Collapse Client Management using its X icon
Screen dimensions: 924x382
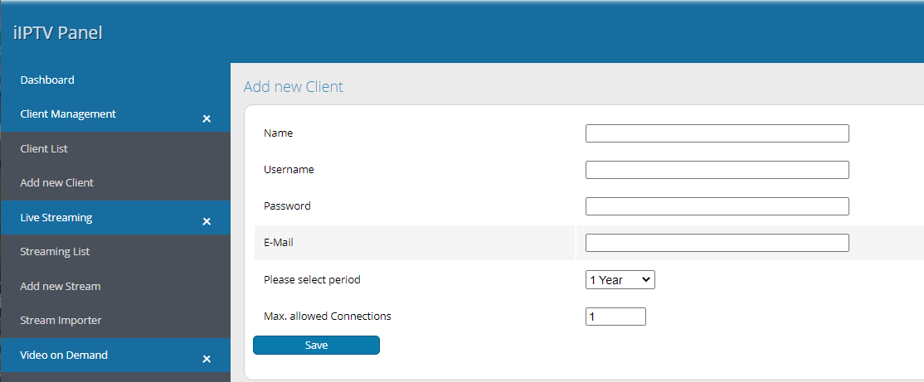[207, 118]
